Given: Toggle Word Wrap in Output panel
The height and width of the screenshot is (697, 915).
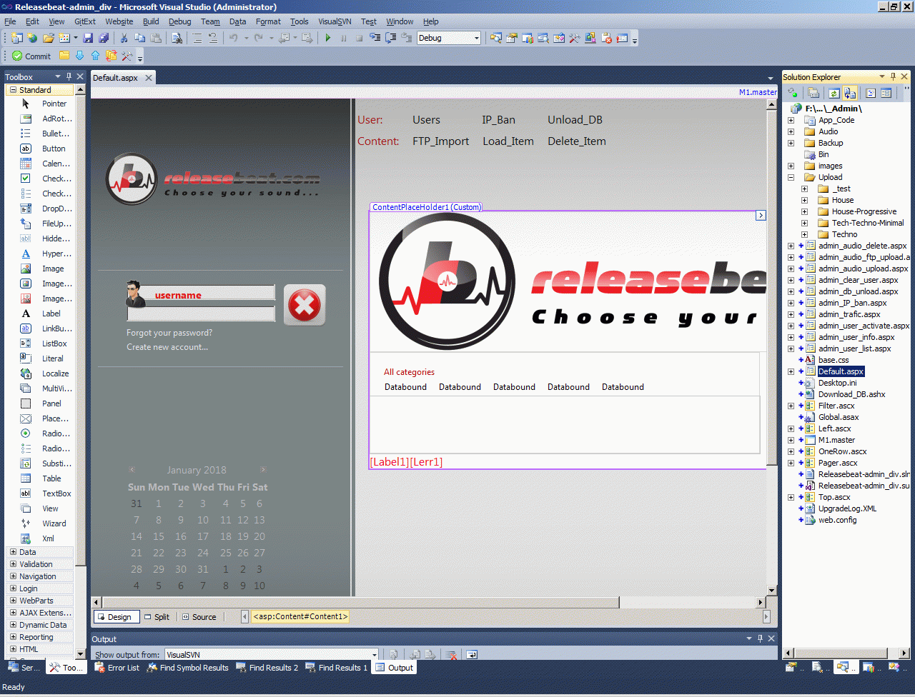Looking at the screenshot, I should 472,654.
